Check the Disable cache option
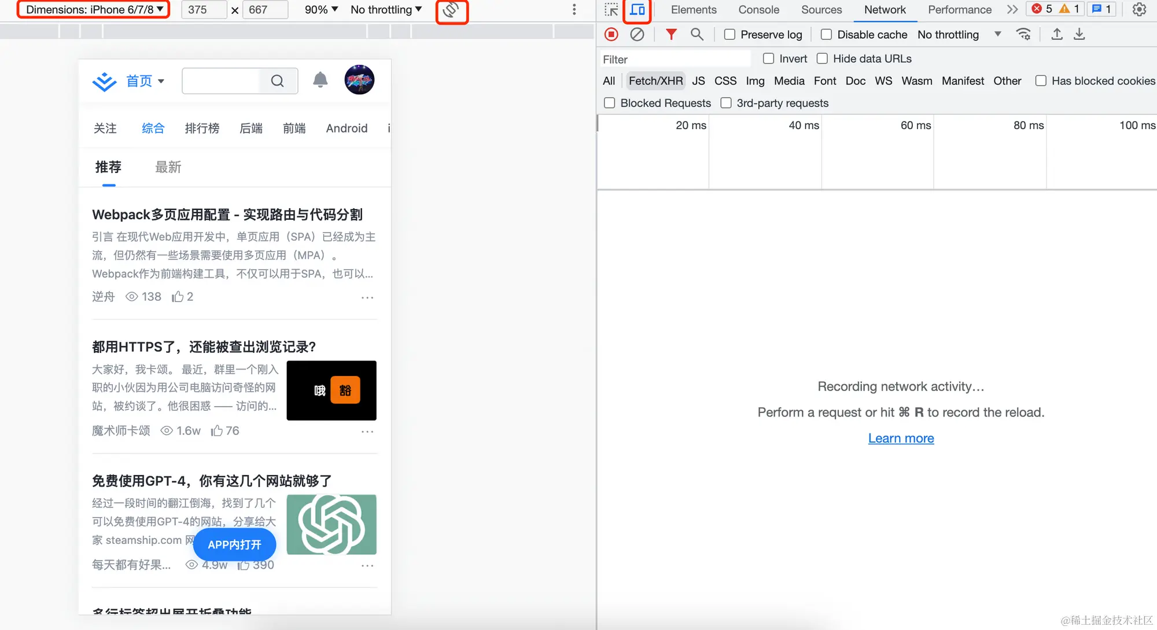 coord(827,35)
